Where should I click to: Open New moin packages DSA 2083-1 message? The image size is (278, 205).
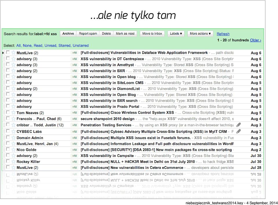click(156, 150)
